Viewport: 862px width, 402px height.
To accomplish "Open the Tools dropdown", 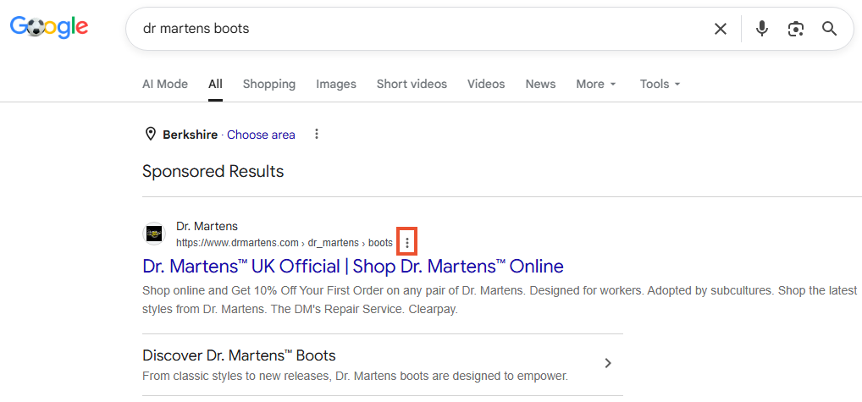I will pos(660,84).
